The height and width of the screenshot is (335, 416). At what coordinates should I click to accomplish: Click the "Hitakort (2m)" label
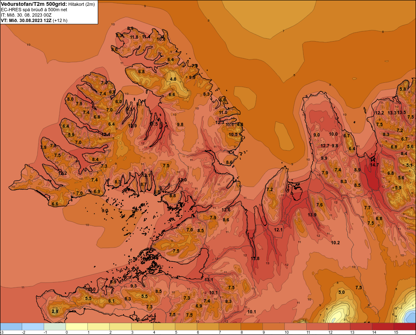[x=82, y=4]
